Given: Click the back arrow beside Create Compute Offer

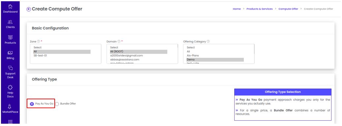Looking at the screenshot, I should pyautogui.click(x=29, y=9).
